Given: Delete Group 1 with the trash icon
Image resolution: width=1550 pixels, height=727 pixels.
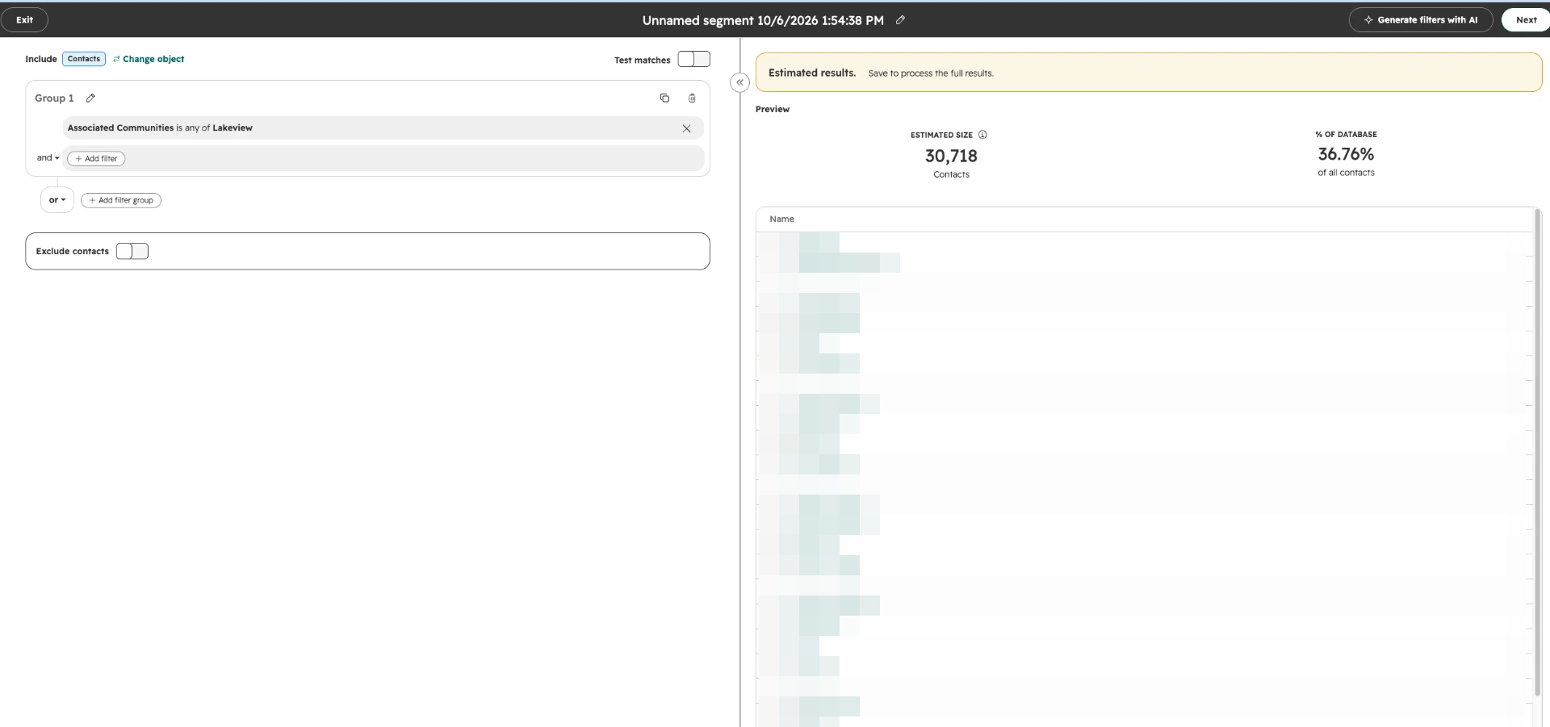Looking at the screenshot, I should [x=692, y=98].
